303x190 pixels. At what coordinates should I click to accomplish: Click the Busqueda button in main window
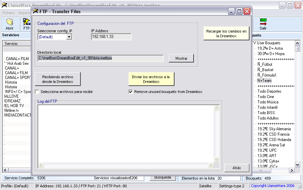(162, 177)
